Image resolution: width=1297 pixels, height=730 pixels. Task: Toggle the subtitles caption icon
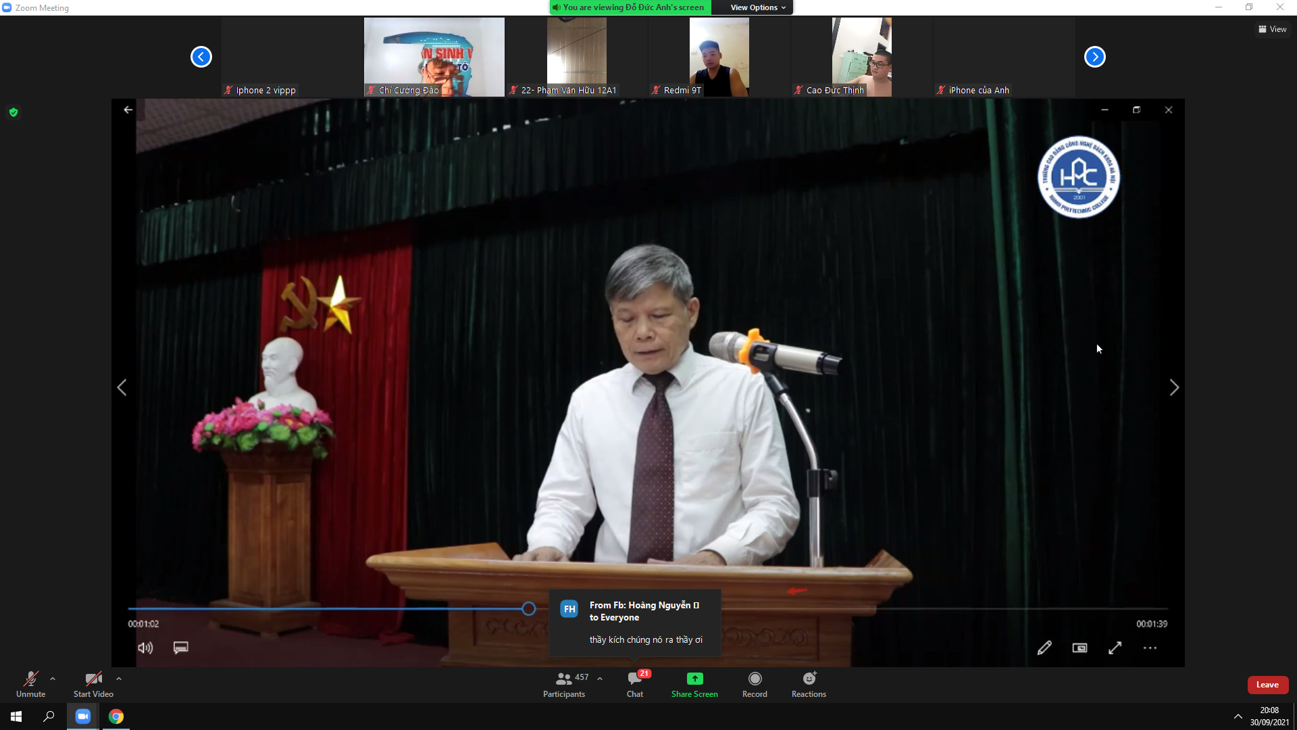point(180,648)
